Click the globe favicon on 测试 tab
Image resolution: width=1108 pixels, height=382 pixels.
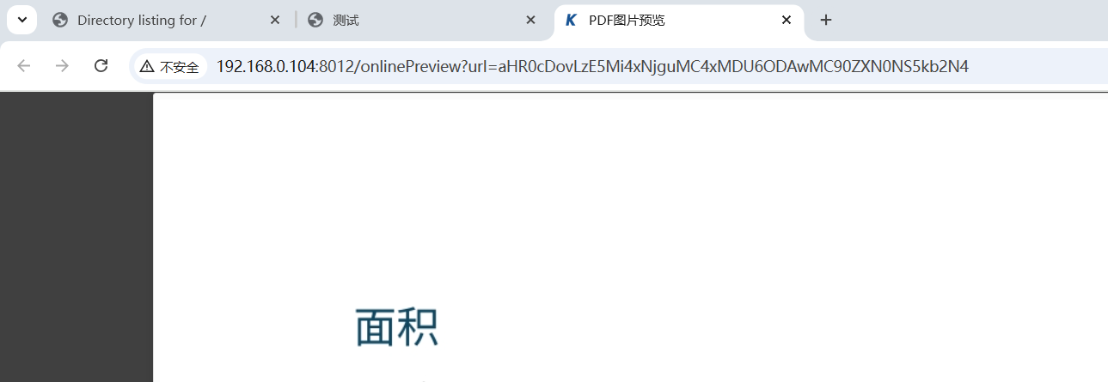tap(315, 20)
